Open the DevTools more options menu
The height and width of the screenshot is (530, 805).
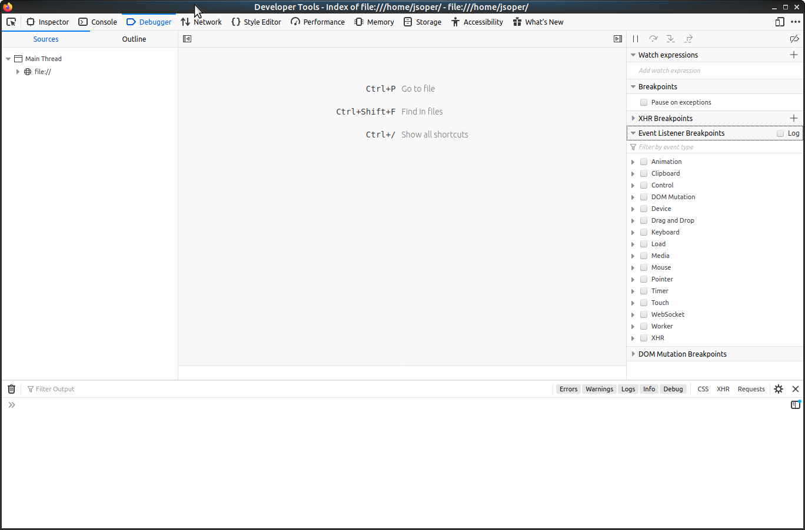796,22
